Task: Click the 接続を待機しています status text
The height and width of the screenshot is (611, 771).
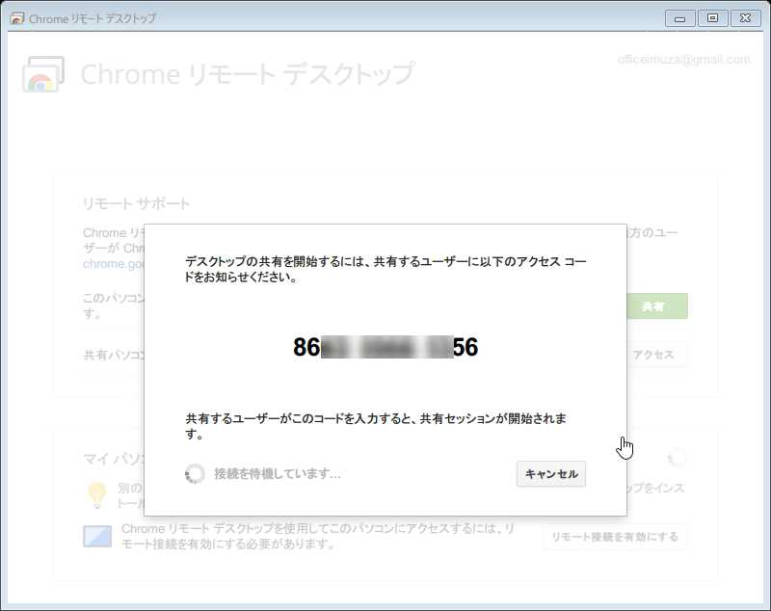Action: click(277, 474)
